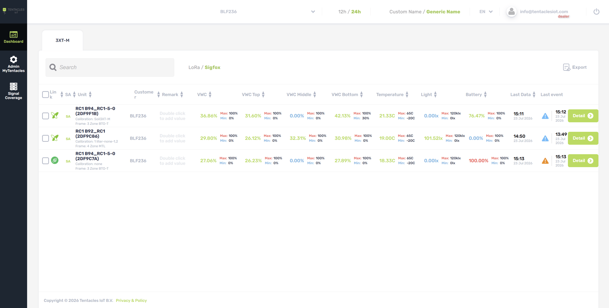Sort by VWC column arrows

pyautogui.click(x=210, y=95)
